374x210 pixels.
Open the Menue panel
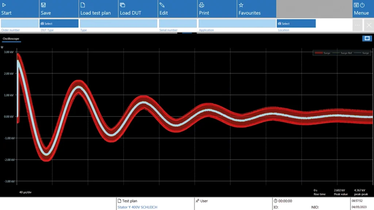point(363,9)
